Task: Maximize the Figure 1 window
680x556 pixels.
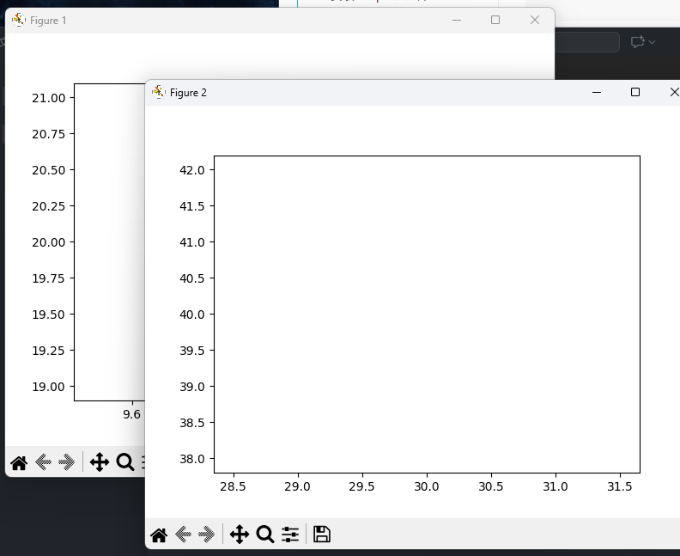Action: coord(495,20)
